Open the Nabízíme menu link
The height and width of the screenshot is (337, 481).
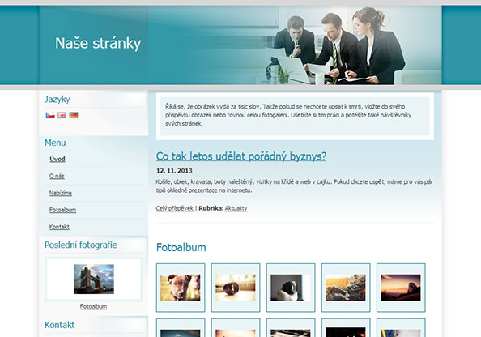pos(61,193)
